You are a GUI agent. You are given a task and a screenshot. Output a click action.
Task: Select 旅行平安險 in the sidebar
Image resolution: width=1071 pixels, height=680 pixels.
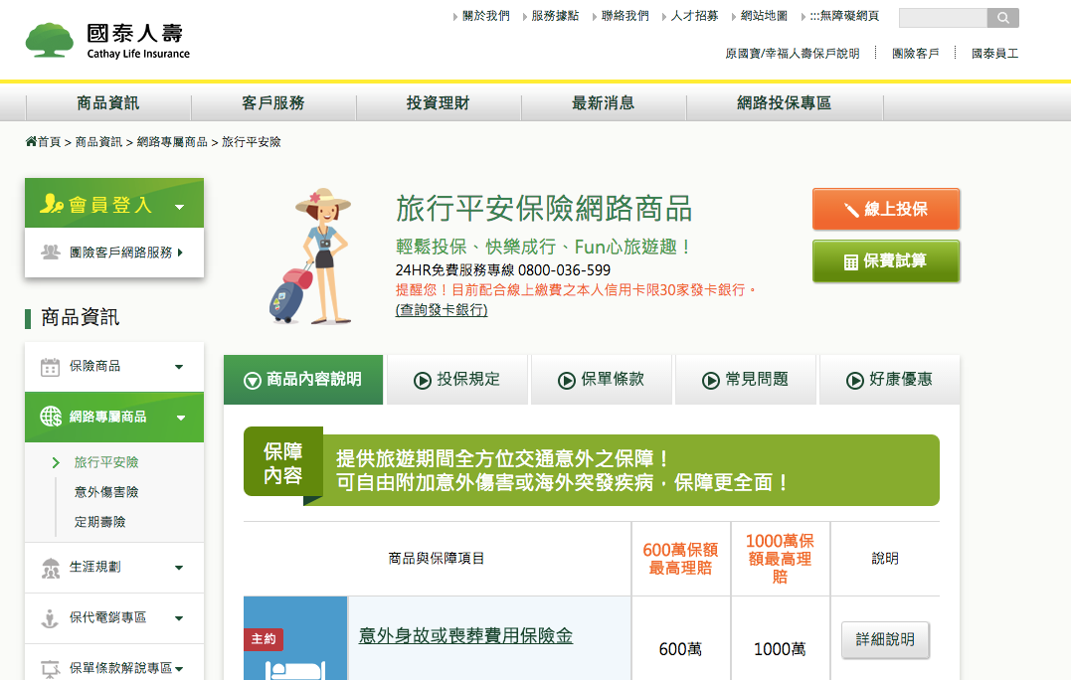click(106, 462)
